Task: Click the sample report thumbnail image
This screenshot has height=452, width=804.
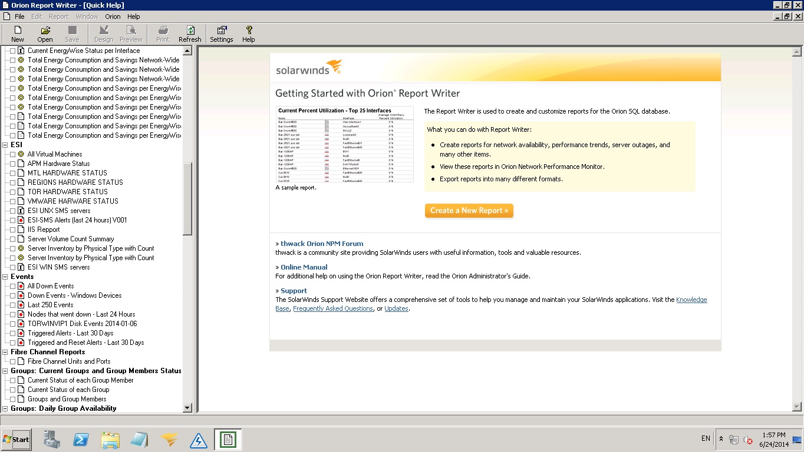Action: coord(345,145)
